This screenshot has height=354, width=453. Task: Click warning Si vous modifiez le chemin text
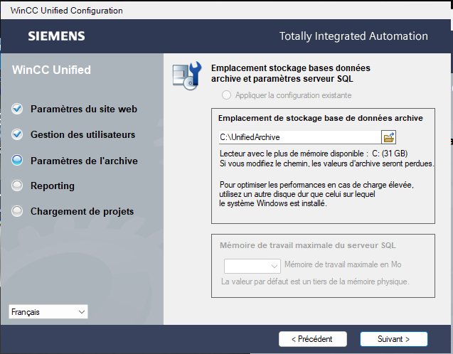[x=326, y=163]
